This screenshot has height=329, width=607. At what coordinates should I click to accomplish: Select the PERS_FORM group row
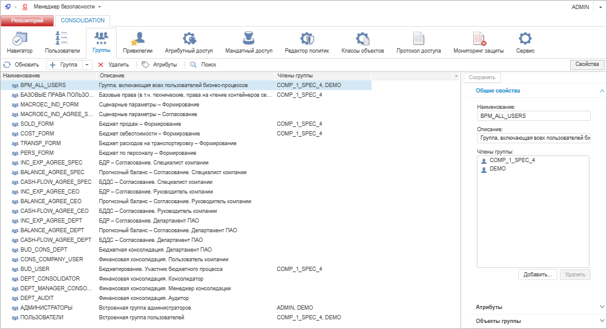(x=186, y=153)
